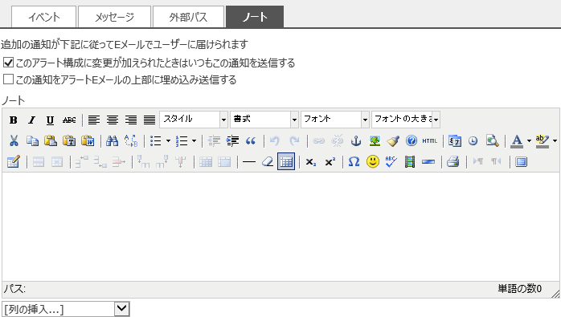Click the Paste clipboard icon
Image resolution: width=561 pixels, height=317 pixels.
tap(51, 140)
